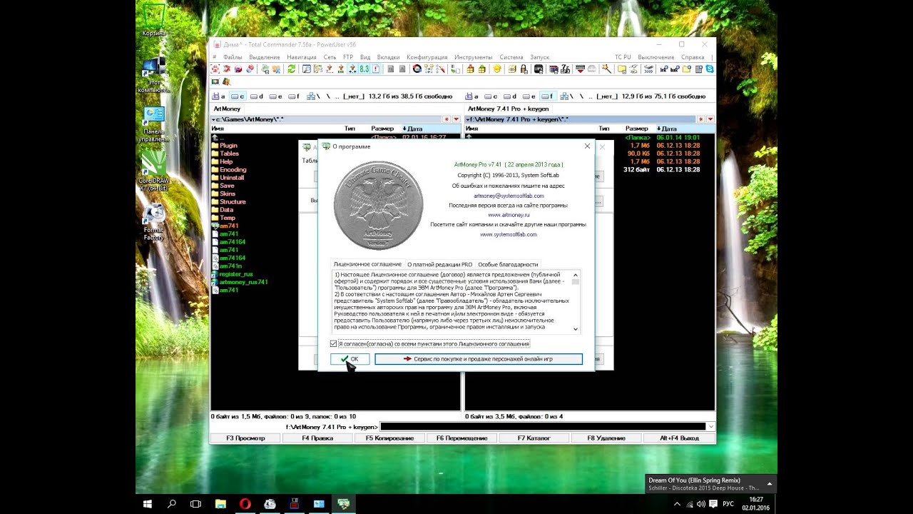Click the Skype icon in toolbar

pyautogui.click(x=710, y=69)
